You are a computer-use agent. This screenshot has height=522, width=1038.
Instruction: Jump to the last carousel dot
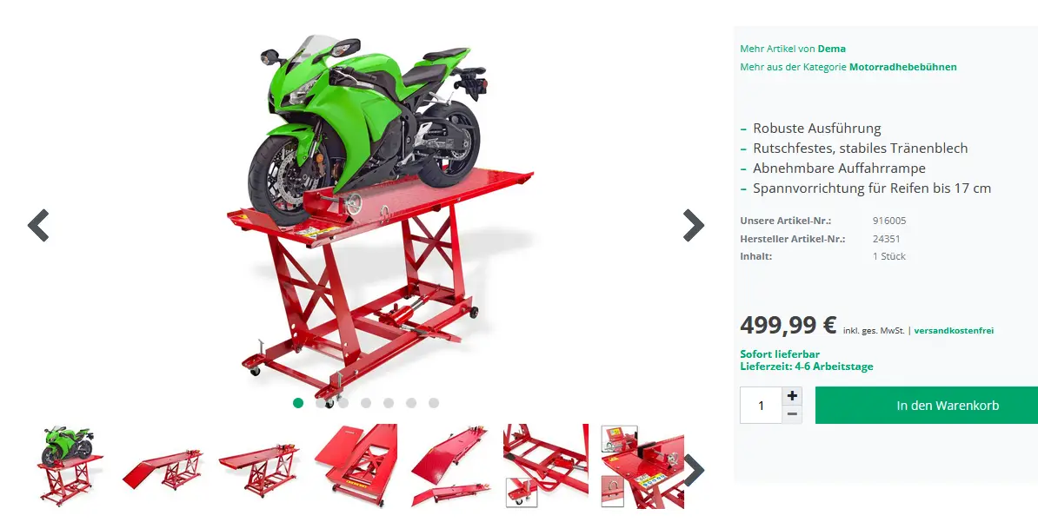[x=434, y=403]
